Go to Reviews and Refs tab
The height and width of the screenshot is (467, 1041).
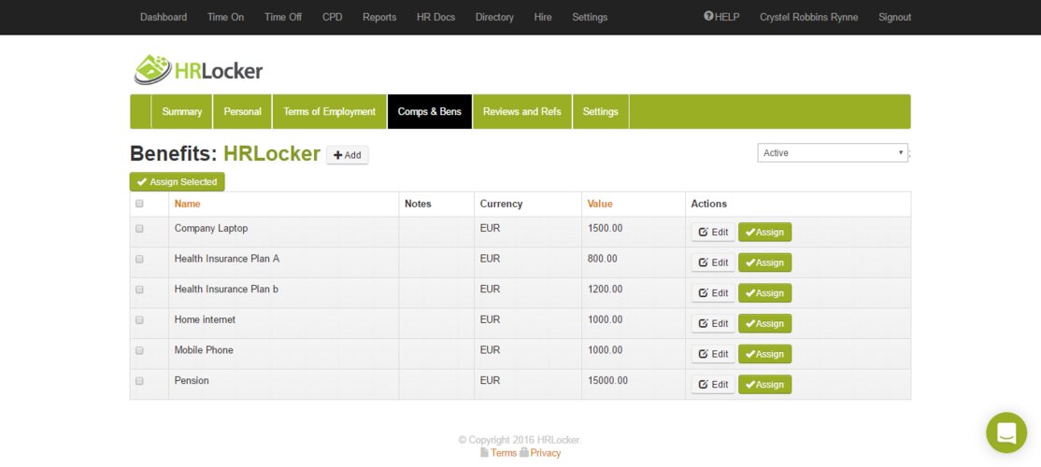521,112
